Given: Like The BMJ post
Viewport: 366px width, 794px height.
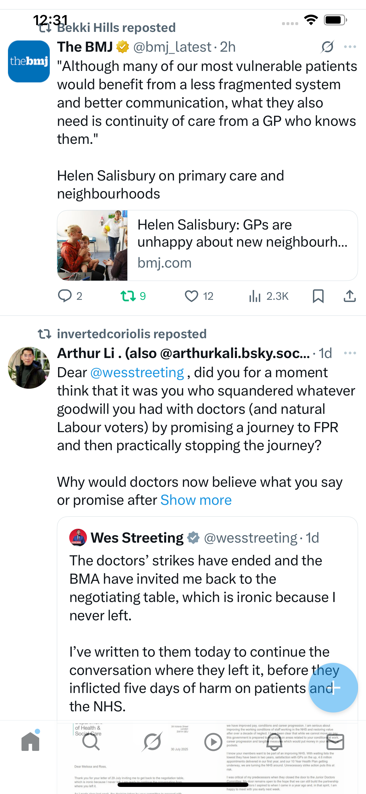Looking at the screenshot, I should tap(192, 296).
